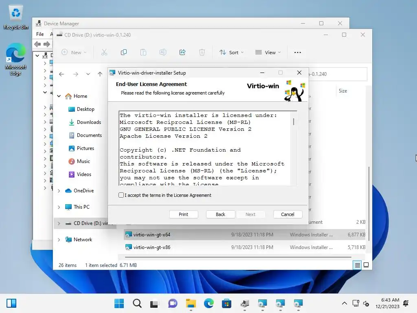Expand the This PC tree node
The height and width of the screenshot is (313, 417).
click(x=59, y=207)
